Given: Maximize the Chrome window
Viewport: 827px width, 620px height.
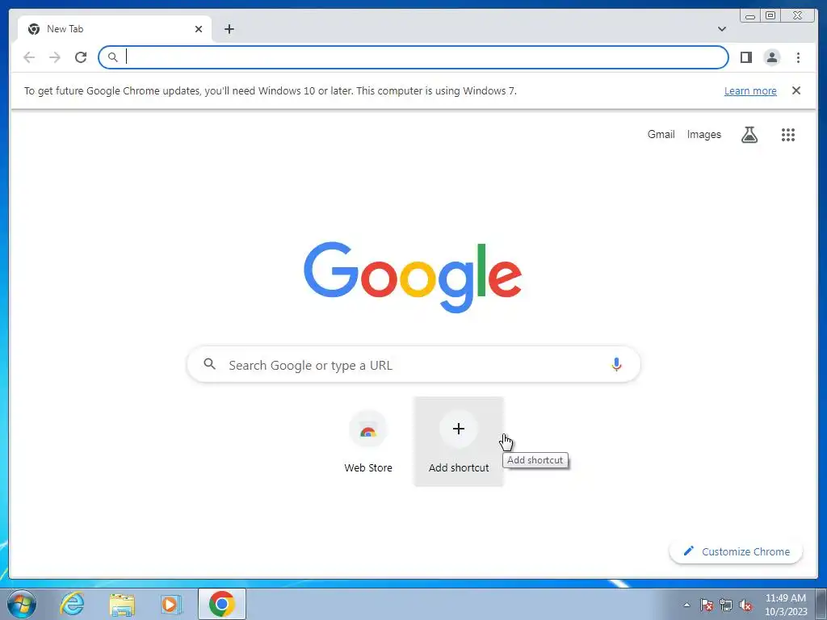Looking at the screenshot, I should pyautogui.click(x=770, y=16).
